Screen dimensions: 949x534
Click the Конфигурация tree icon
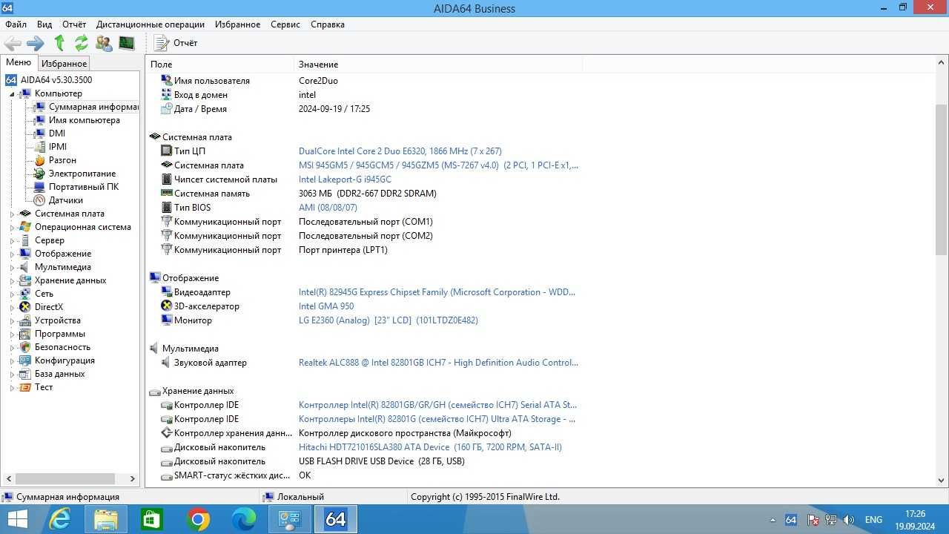pyautogui.click(x=25, y=360)
